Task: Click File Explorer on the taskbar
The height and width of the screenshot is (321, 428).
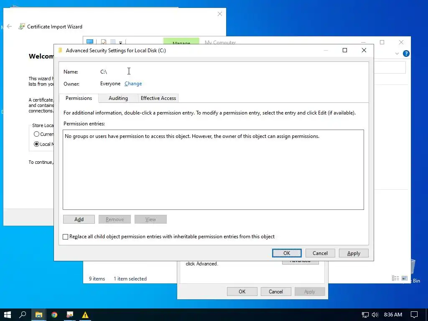Action: click(38, 315)
